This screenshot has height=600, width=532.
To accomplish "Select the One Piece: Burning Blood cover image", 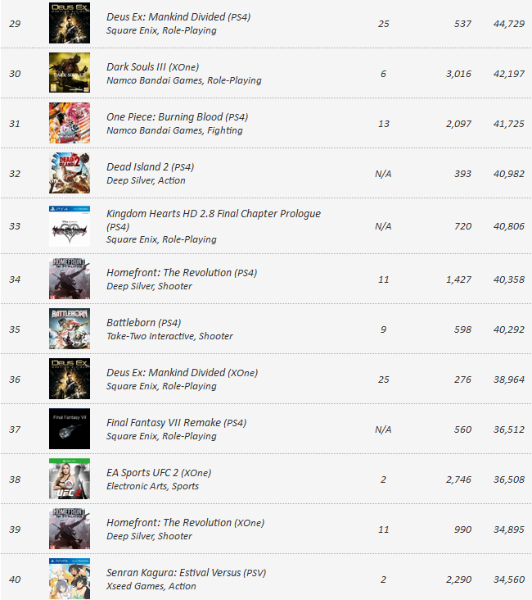I will [x=70, y=123].
